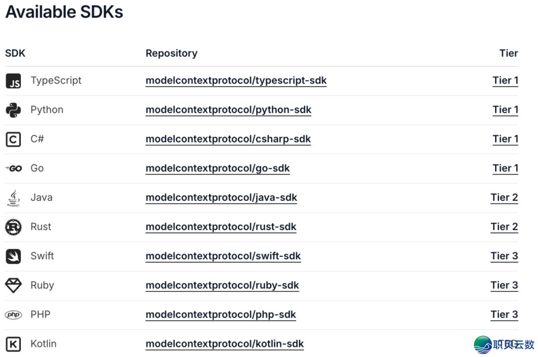Click the Kotlin K logo icon
Image resolution: width=538 pixels, height=357 pixels.
tap(13, 344)
